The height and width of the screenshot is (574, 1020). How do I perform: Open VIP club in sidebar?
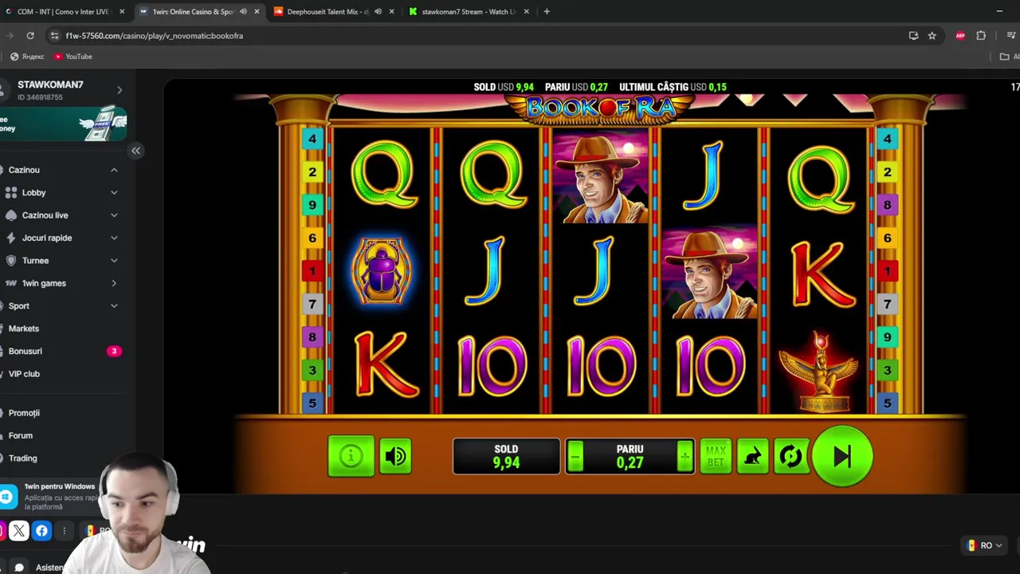(24, 374)
